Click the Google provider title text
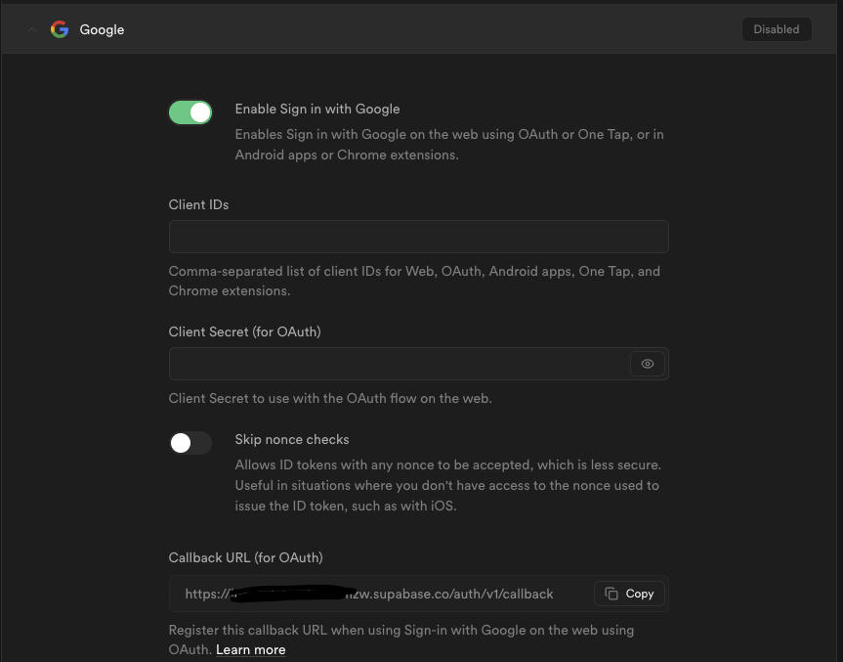The height and width of the screenshot is (662, 843). pos(102,29)
